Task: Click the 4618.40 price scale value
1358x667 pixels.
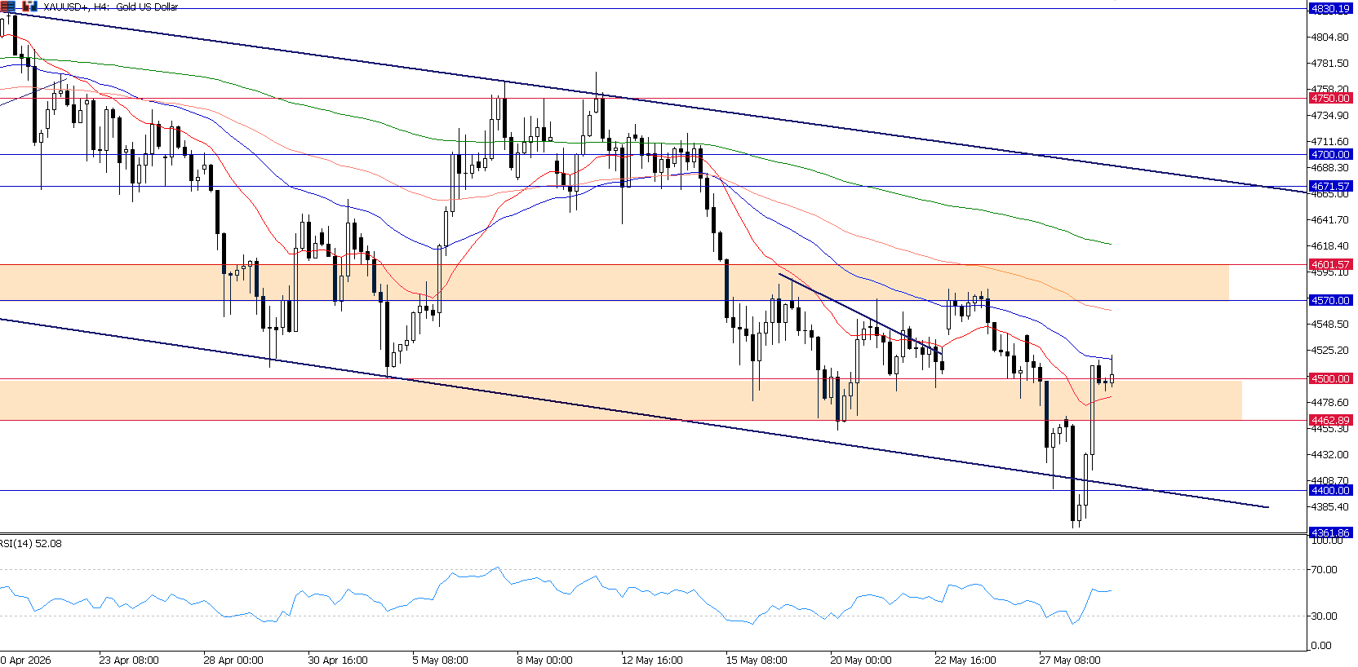Action: (x=1329, y=246)
